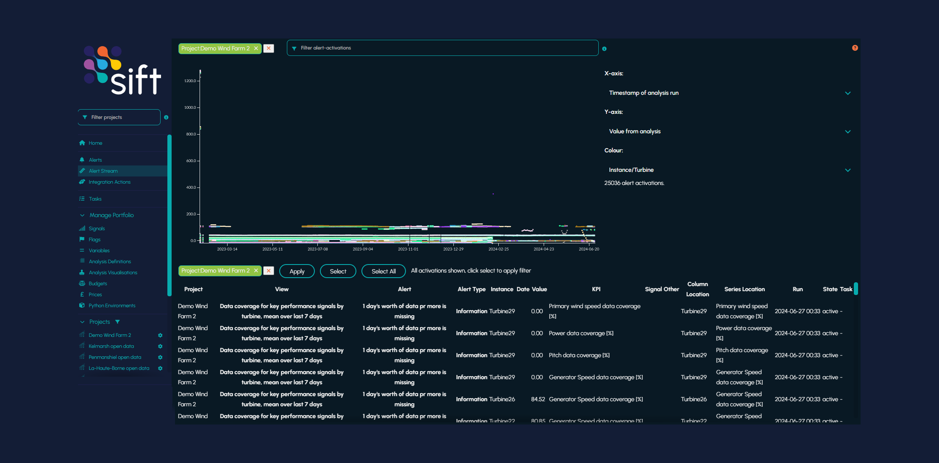Image resolution: width=939 pixels, height=463 pixels.
Task: Click the Signals bar chart icon
Action: tap(82, 229)
